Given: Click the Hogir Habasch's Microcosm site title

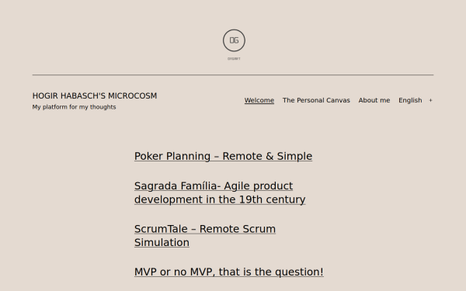Looking at the screenshot, I should tap(95, 96).
